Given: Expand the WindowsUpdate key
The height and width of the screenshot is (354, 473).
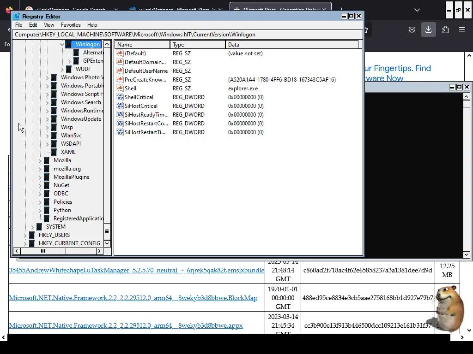Looking at the screenshot, I should pyautogui.click(x=48, y=119).
